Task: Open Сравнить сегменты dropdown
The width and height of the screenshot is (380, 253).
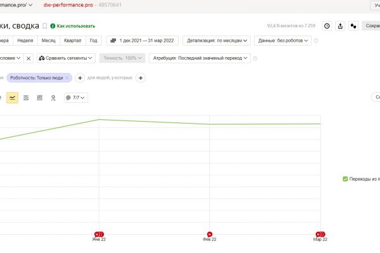Action: coord(66,58)
